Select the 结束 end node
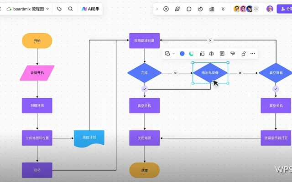Screen dimensions: 292x182 [x=145, y=170]
